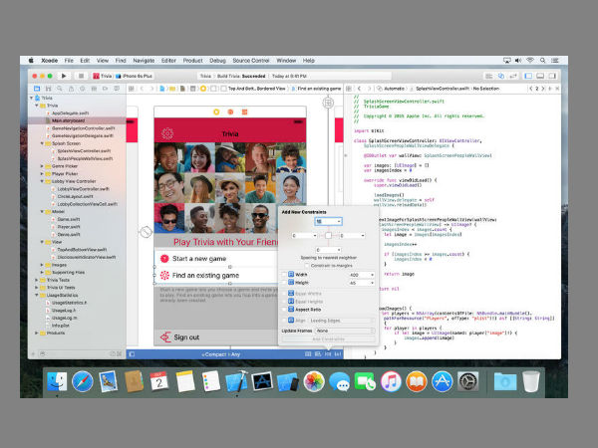Click the Align constraints icon in canvas bottom bar

click(x=317, y=353)
